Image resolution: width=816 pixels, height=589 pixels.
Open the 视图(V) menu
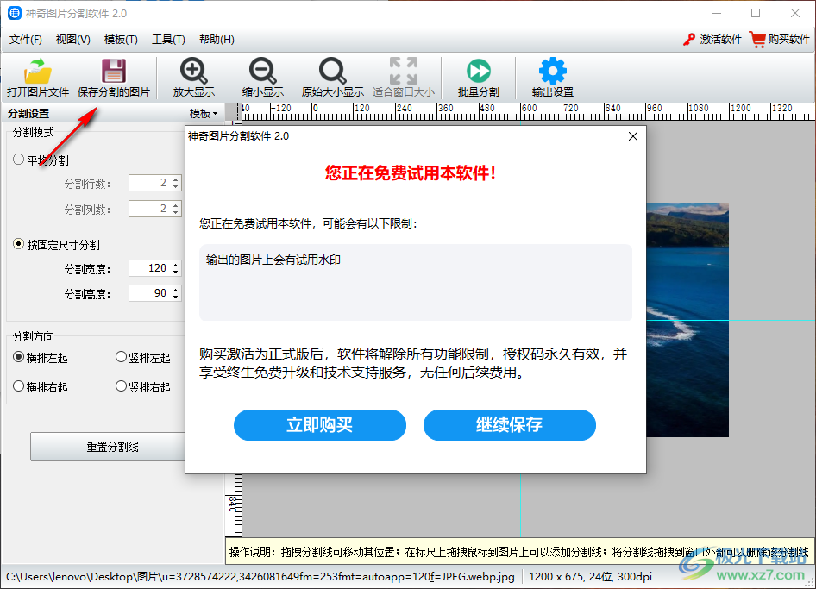tap(72, 40)
